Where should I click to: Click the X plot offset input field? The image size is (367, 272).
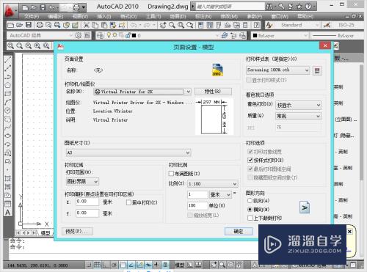coord(87,202)
